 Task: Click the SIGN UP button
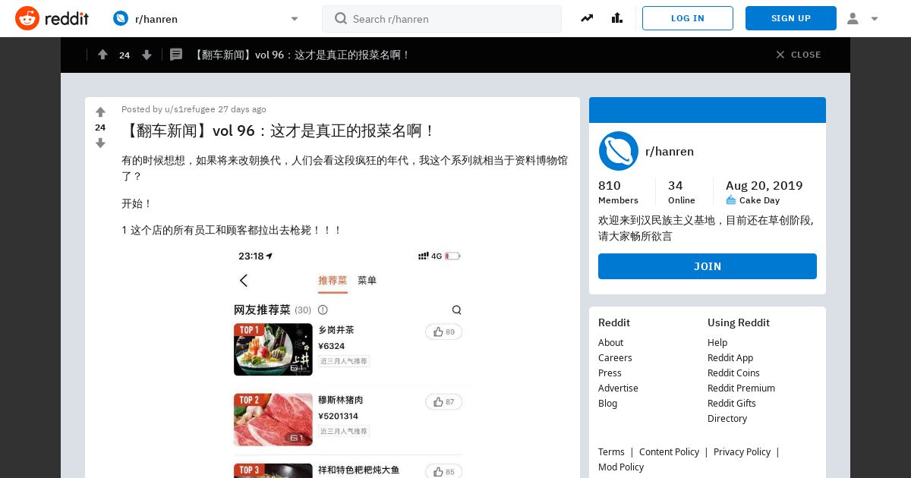point(791,18)
